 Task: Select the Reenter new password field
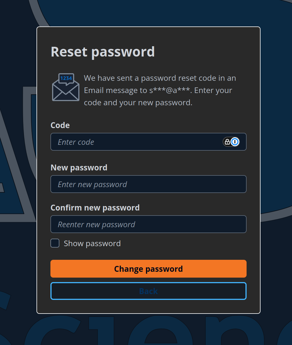pyautogui.click(x=149, y=224)
